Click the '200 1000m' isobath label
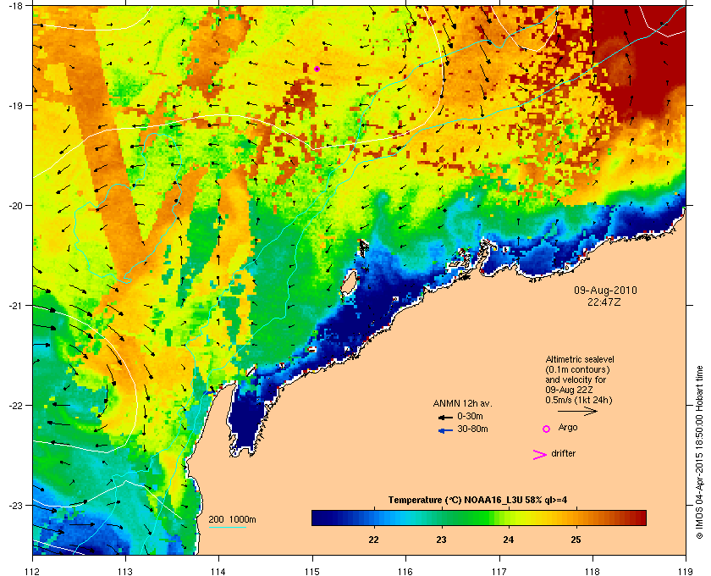711x576 pixels. click(232, 519)
